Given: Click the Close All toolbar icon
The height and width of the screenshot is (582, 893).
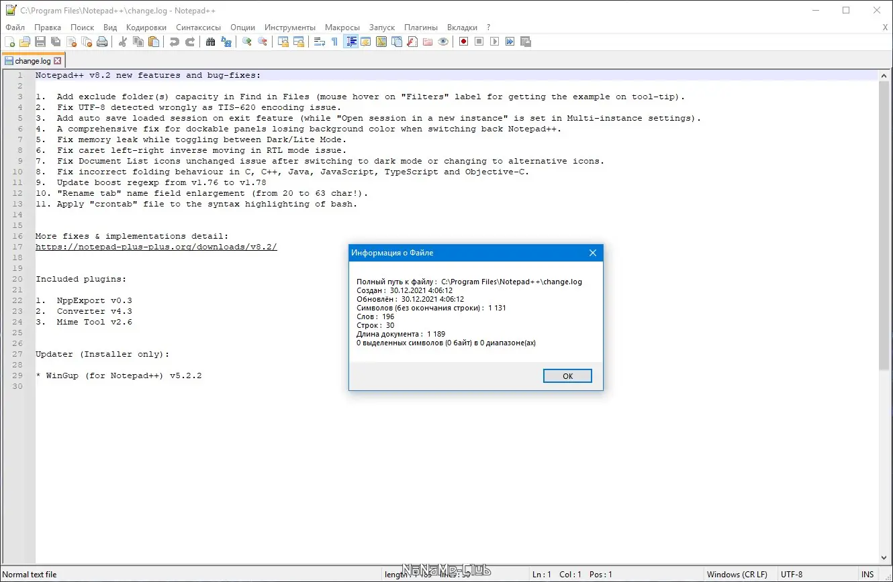Looking at the screenshot, I should [87, 42].
